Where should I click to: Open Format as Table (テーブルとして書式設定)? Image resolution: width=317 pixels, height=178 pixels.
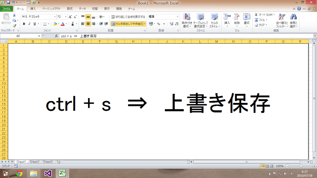(x=200, y=20)
